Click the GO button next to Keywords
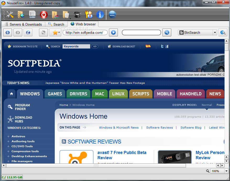 coord(95,47)
